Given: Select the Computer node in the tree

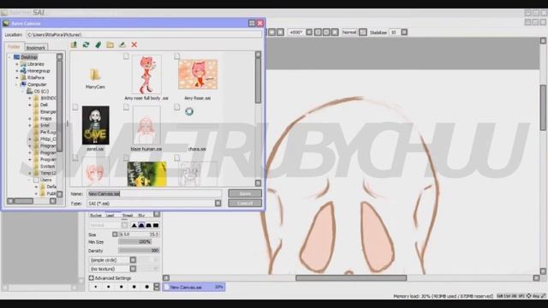Looking at the screenshot, I should [37, 85].
